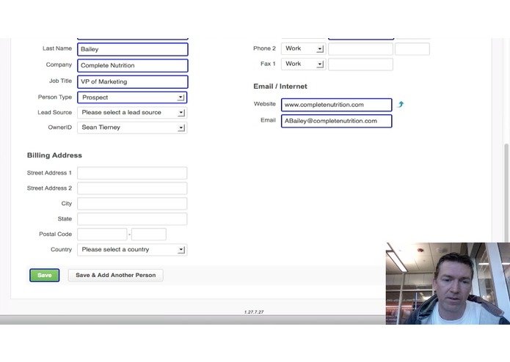The height and width of the screenshot is (362, 510).
Task: Open the Person Type dropdown
Action: coord(132,97)
